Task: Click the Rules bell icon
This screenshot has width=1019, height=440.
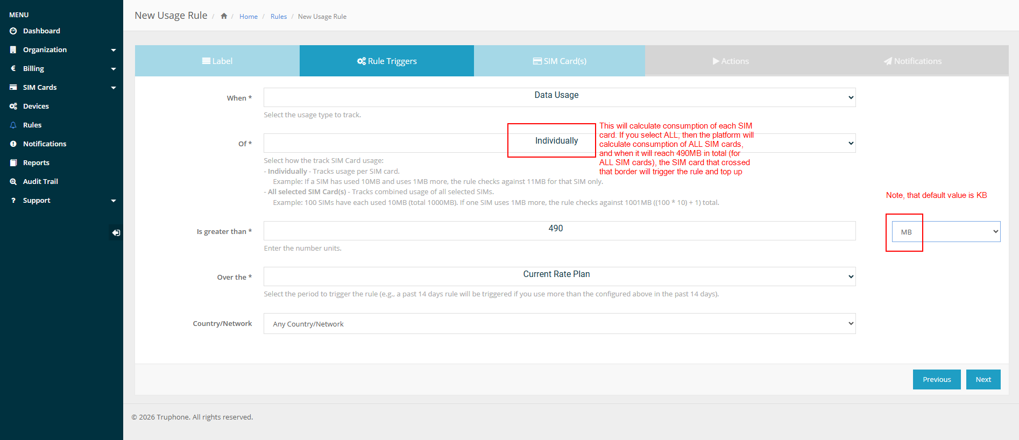Action: [13, 125]
